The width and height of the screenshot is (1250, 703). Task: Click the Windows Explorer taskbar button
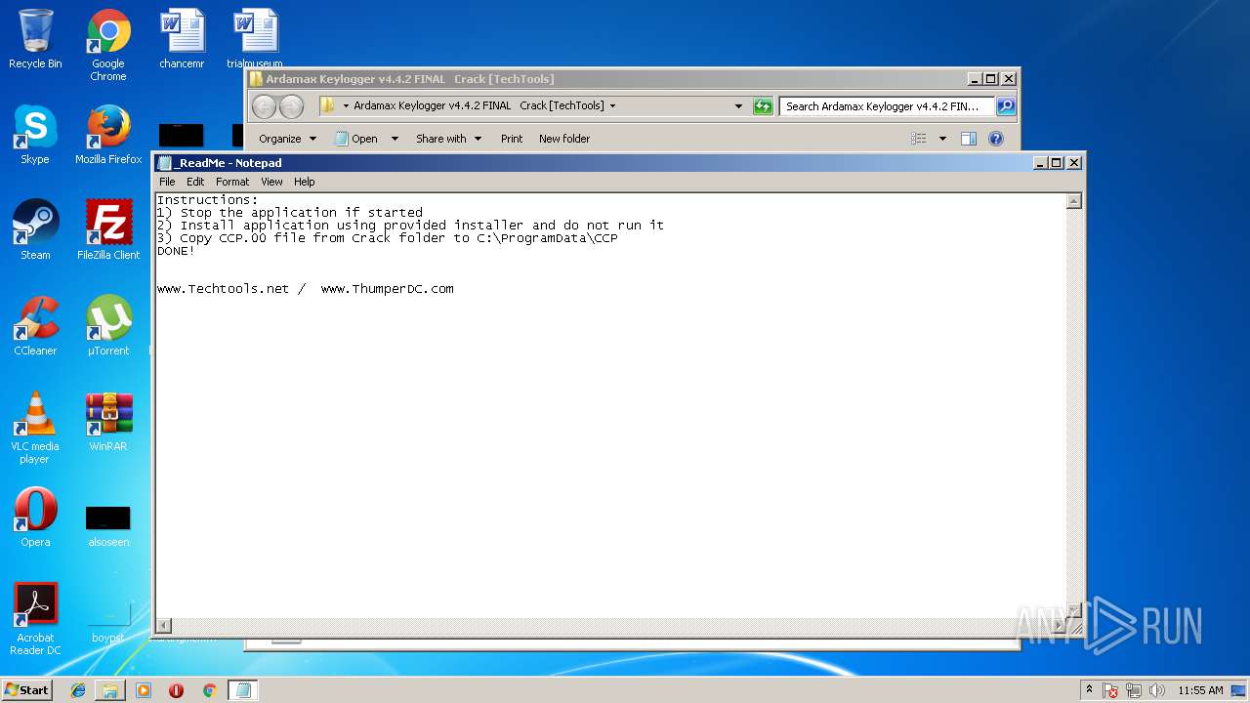point(110,690)
